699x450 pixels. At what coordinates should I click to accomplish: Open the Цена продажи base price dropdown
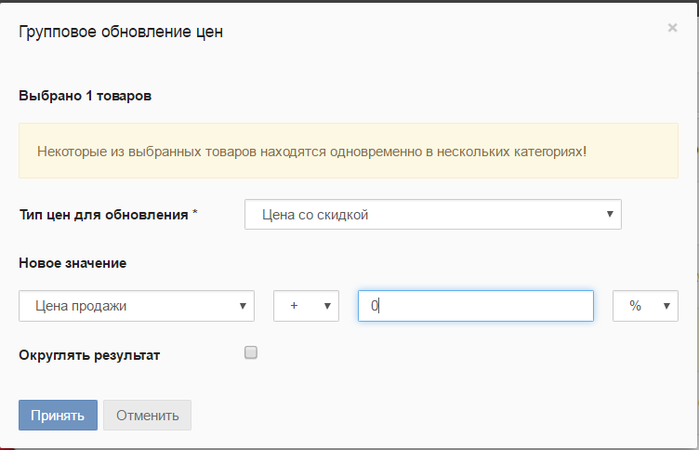tap(137, 306)
